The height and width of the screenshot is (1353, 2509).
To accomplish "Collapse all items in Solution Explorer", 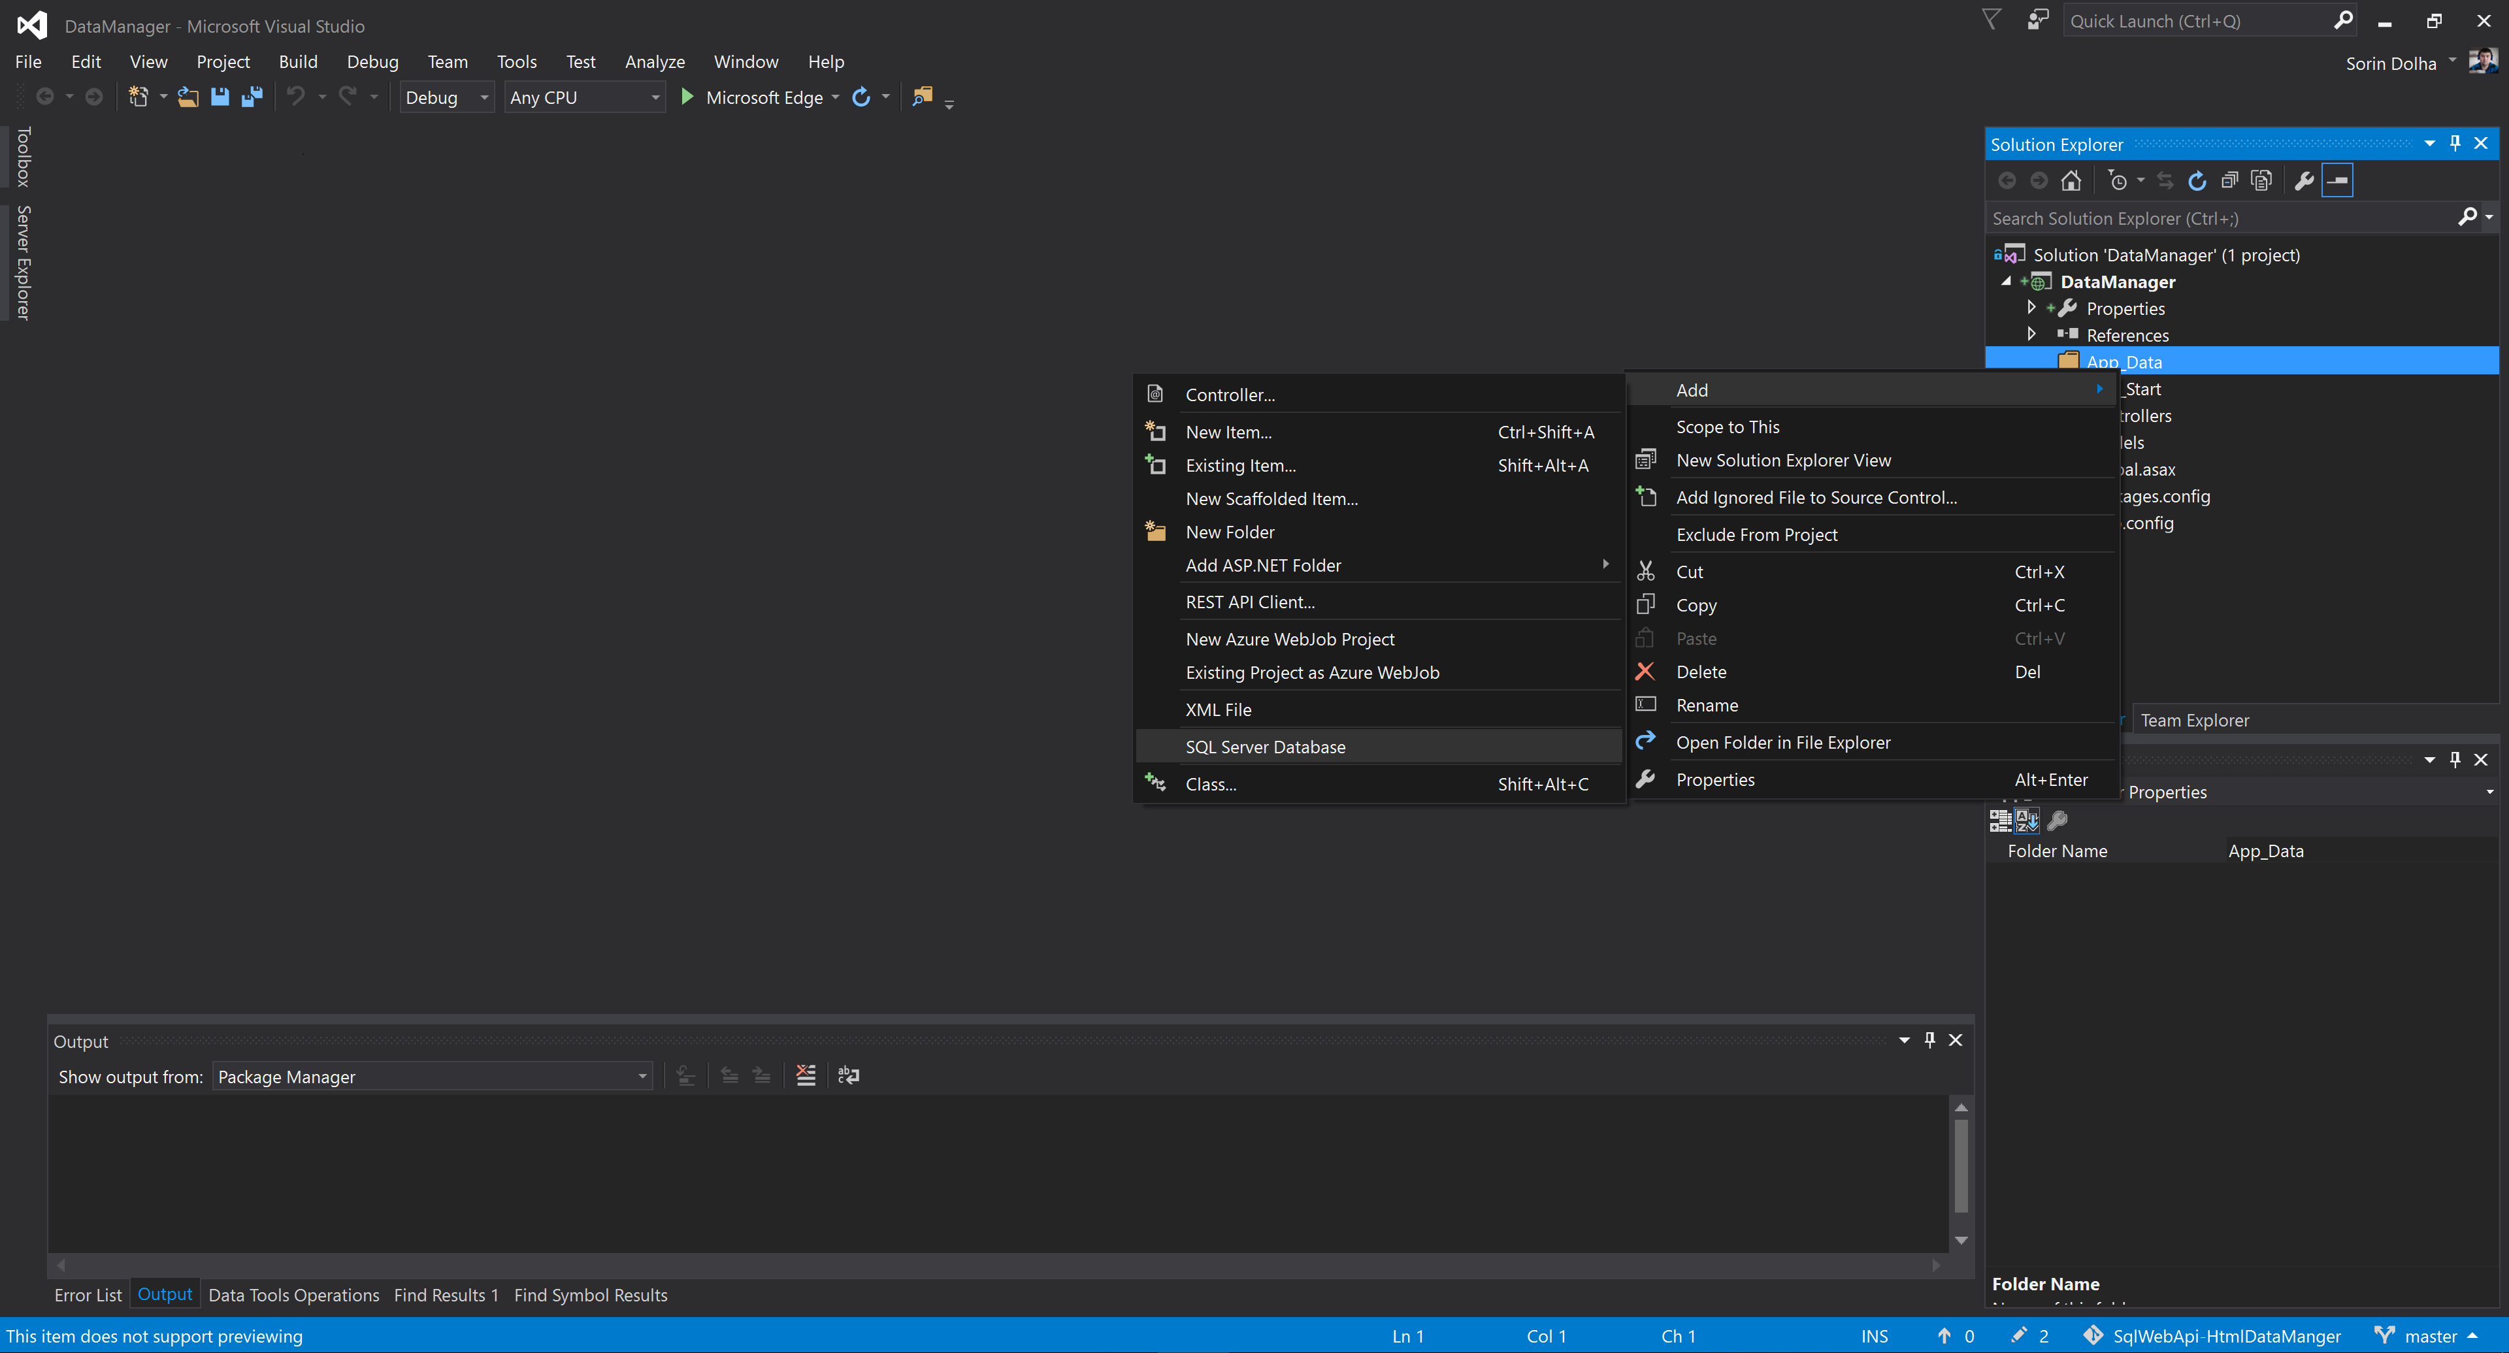I will pyautogui.click(x=2229, y=180).
